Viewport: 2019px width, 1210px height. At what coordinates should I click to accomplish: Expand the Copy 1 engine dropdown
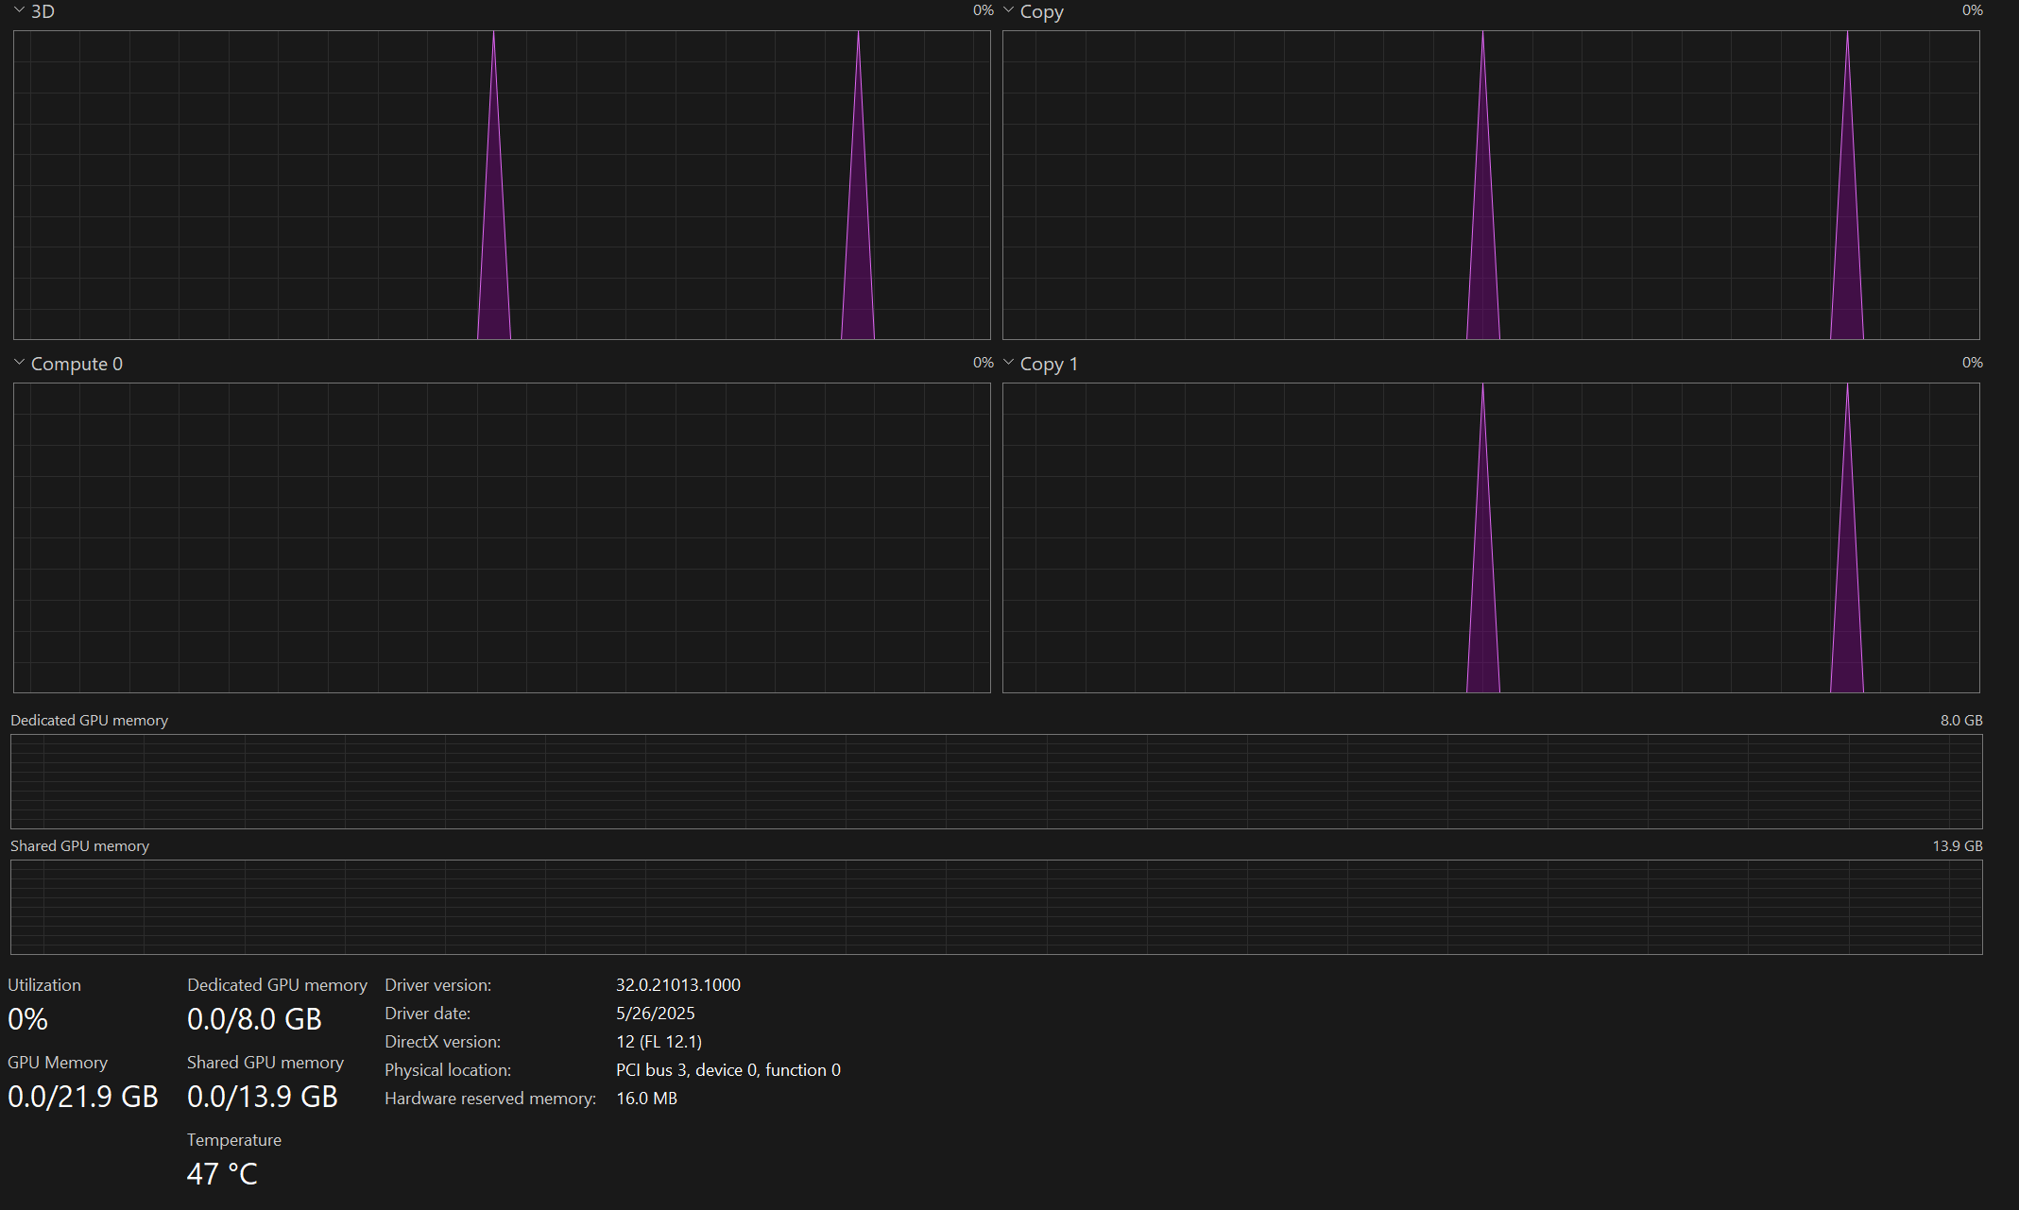(x=1008, y=363)
